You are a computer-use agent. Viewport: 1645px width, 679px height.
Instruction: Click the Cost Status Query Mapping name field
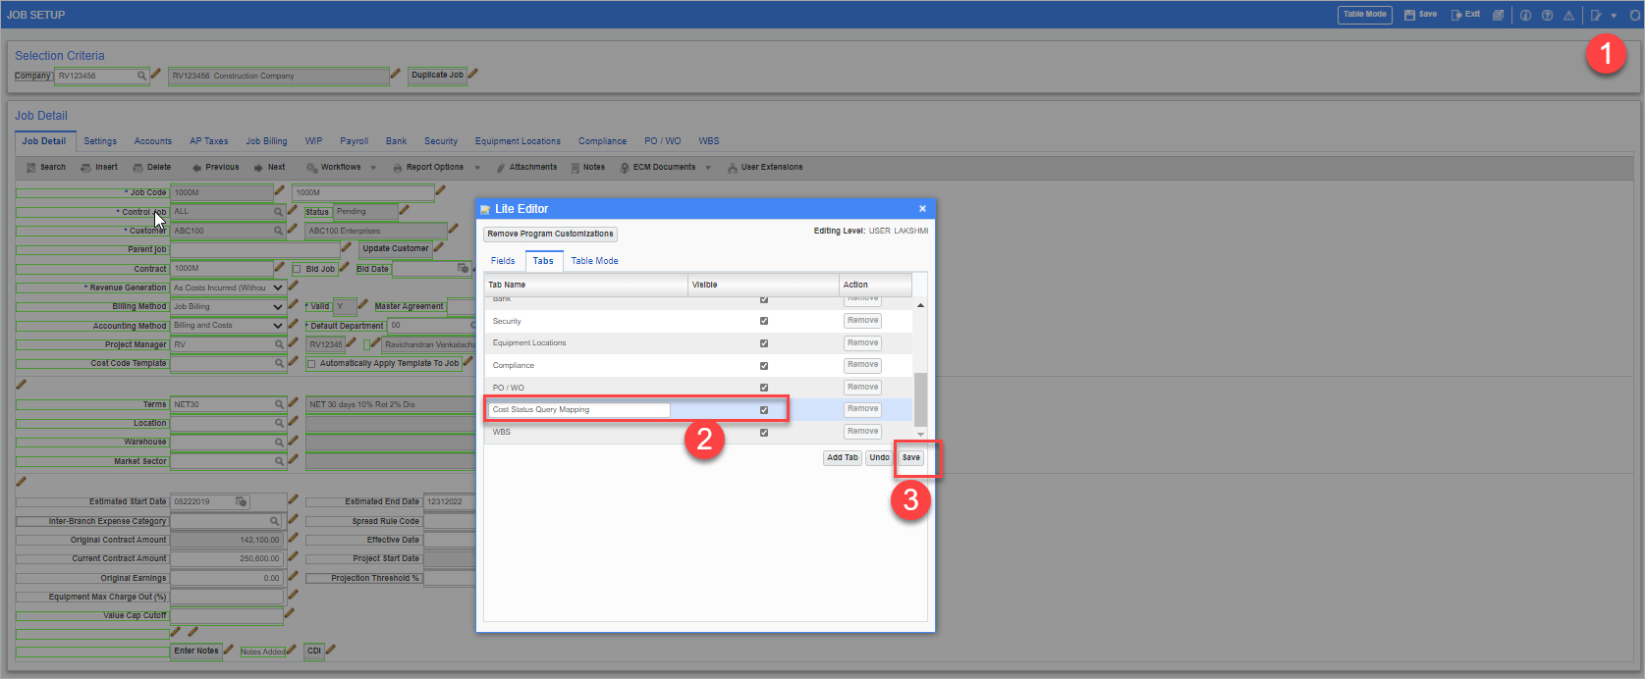579,410
